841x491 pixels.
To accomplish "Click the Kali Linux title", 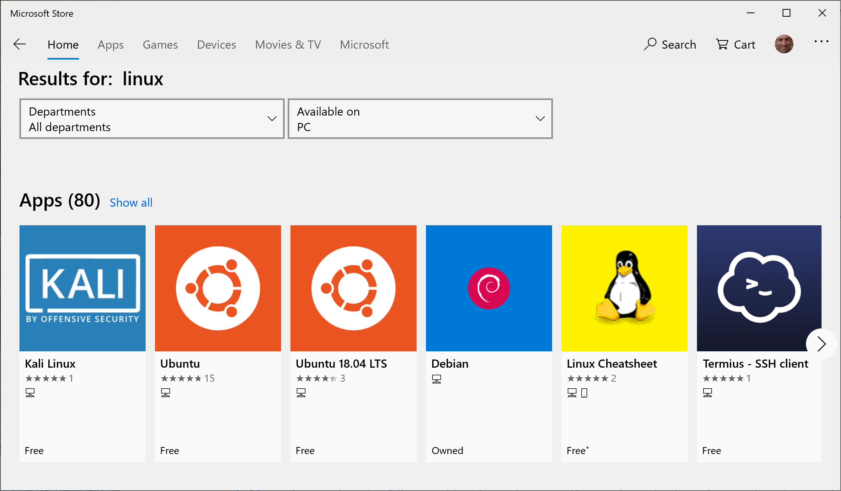I will tap(50, 364).
